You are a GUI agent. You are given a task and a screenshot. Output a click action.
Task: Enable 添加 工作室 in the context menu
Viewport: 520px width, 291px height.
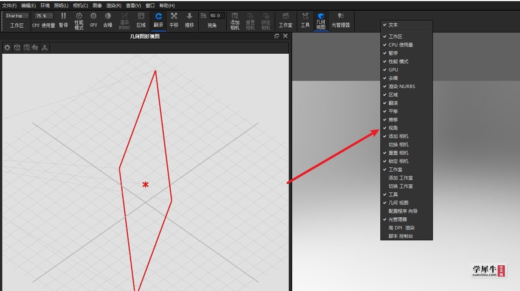[x=406, y=178]
